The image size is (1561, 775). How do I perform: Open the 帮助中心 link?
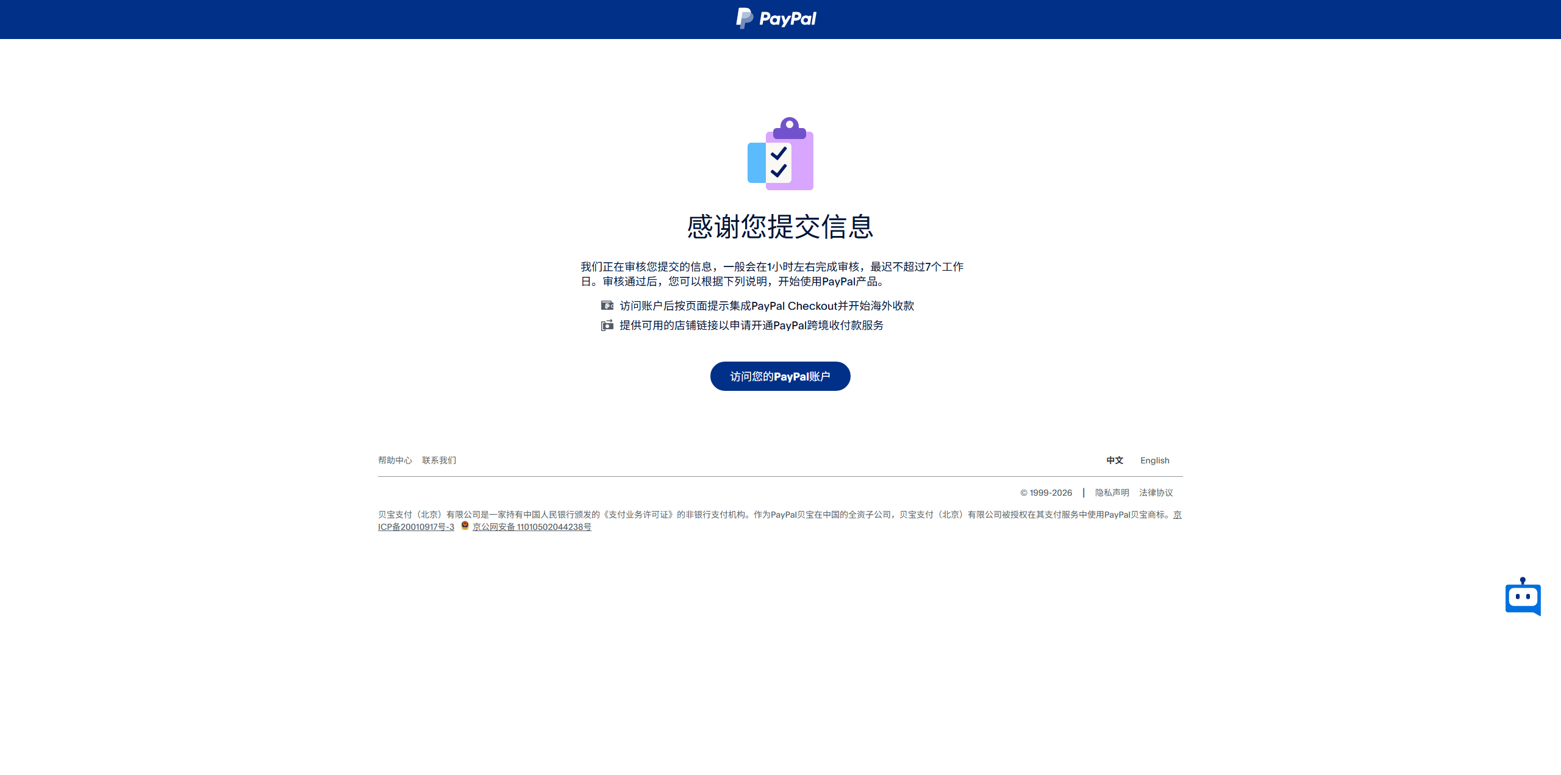click(395, 460)
